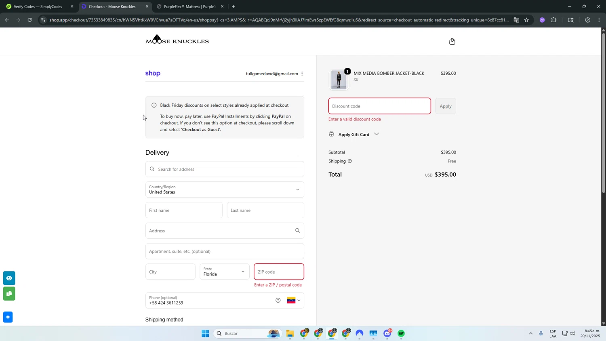Click the First name field

click(x=184, y=210)
